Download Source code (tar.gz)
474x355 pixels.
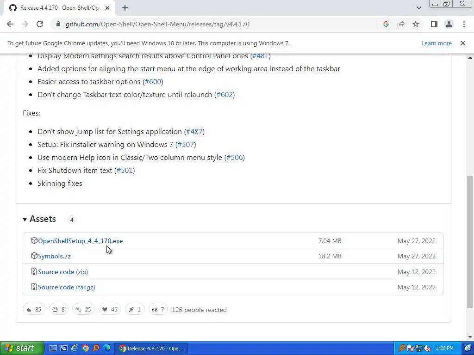point(67,288)
